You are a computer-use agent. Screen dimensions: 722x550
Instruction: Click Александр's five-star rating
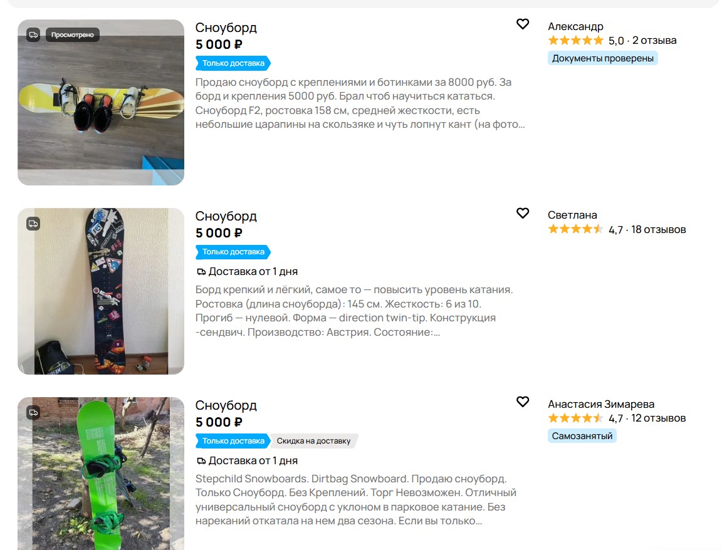click(x=575, y=41)
